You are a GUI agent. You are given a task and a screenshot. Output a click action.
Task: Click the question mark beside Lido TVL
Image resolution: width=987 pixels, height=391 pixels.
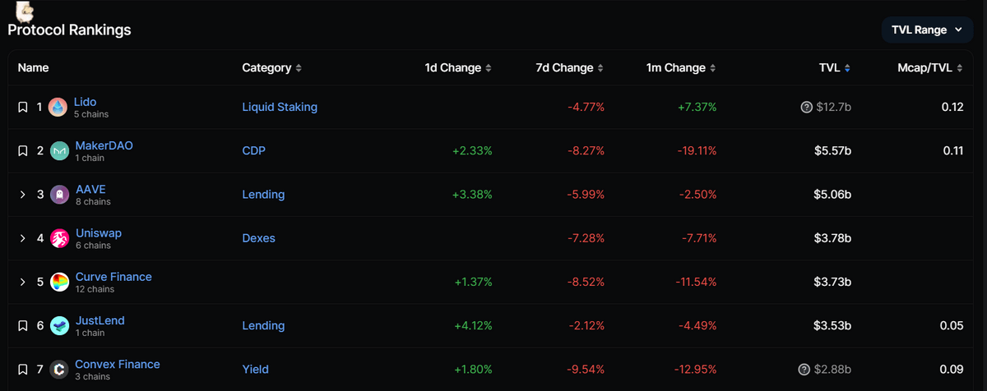point(806,108)
